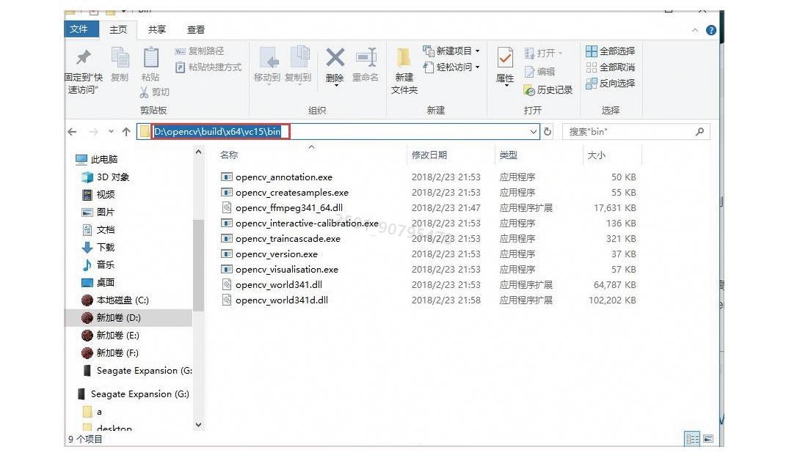789x458 pixels.
Task: Click the Properties (属性) checkmark icon
Action: pos(505,58)
